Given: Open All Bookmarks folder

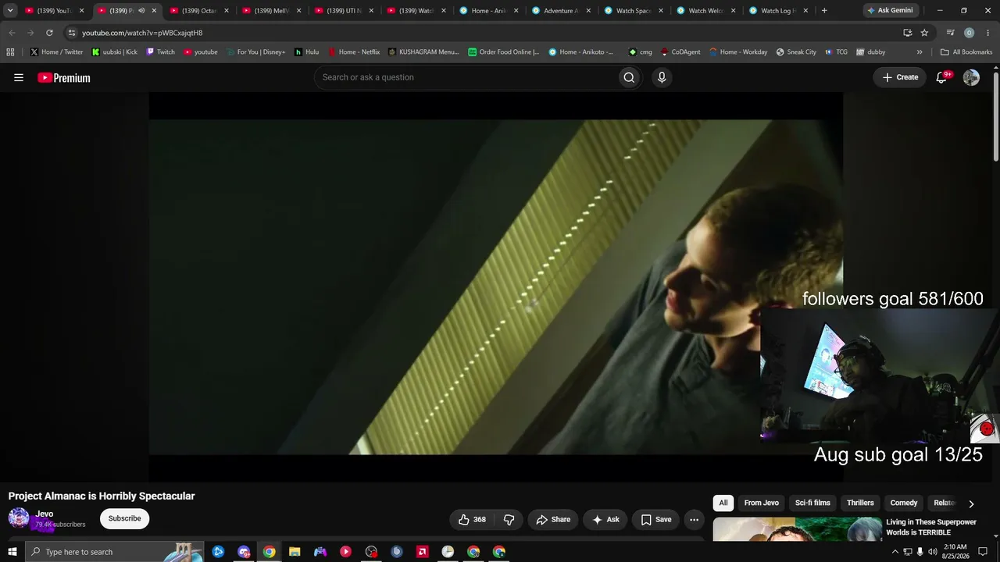Looking at the screenshot, I should pos(966,52).
